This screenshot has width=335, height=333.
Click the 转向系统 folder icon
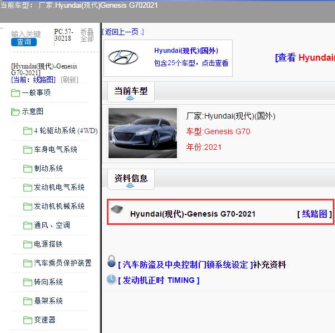point(28,282)
